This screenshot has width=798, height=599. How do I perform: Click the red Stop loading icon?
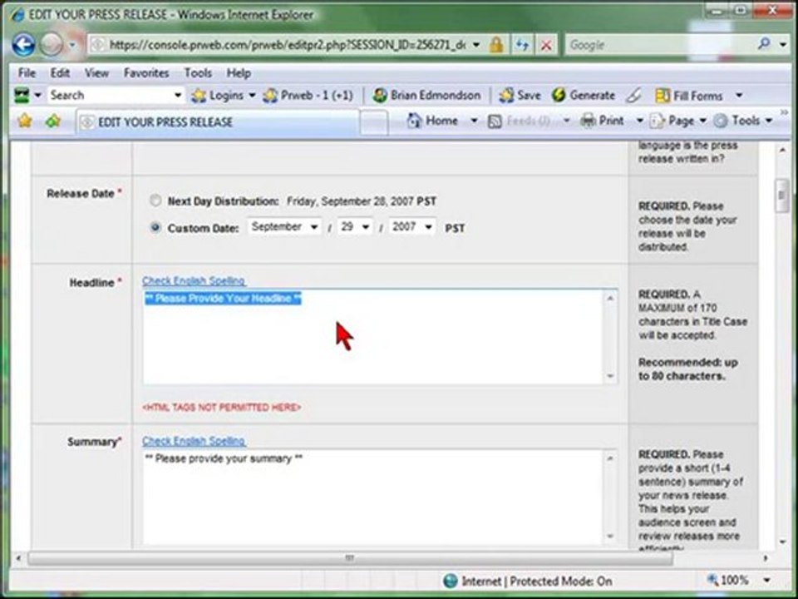click(x=546, y=45)
